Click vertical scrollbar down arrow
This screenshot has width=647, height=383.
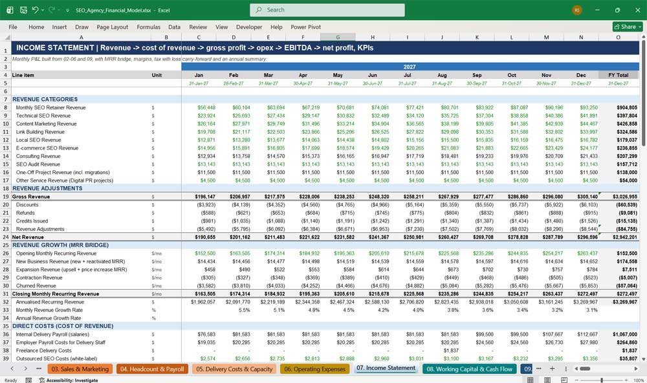click(x=643, y=360)
